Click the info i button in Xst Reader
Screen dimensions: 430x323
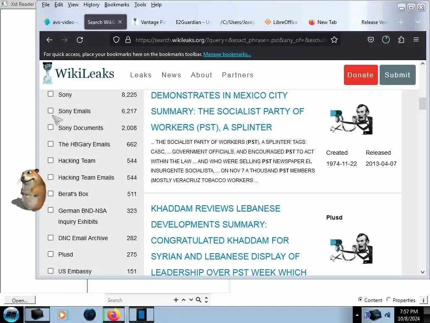coord(423,300)
